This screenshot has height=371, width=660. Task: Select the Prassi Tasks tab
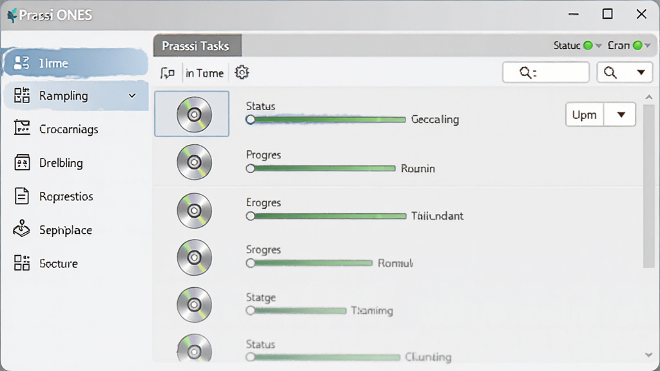click(x=197, y=46)
